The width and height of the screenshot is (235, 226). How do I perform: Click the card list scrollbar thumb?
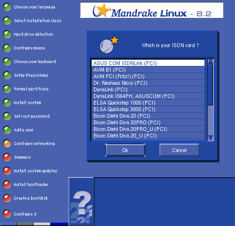(210, 85)
